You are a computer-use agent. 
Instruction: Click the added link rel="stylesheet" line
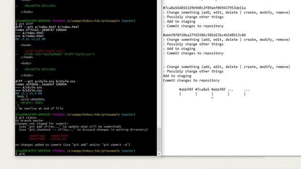(55, 54)
